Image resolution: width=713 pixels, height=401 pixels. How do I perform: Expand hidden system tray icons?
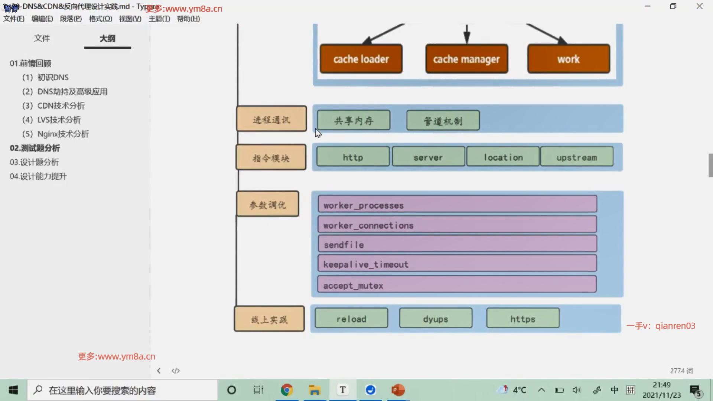click(541, 390)
